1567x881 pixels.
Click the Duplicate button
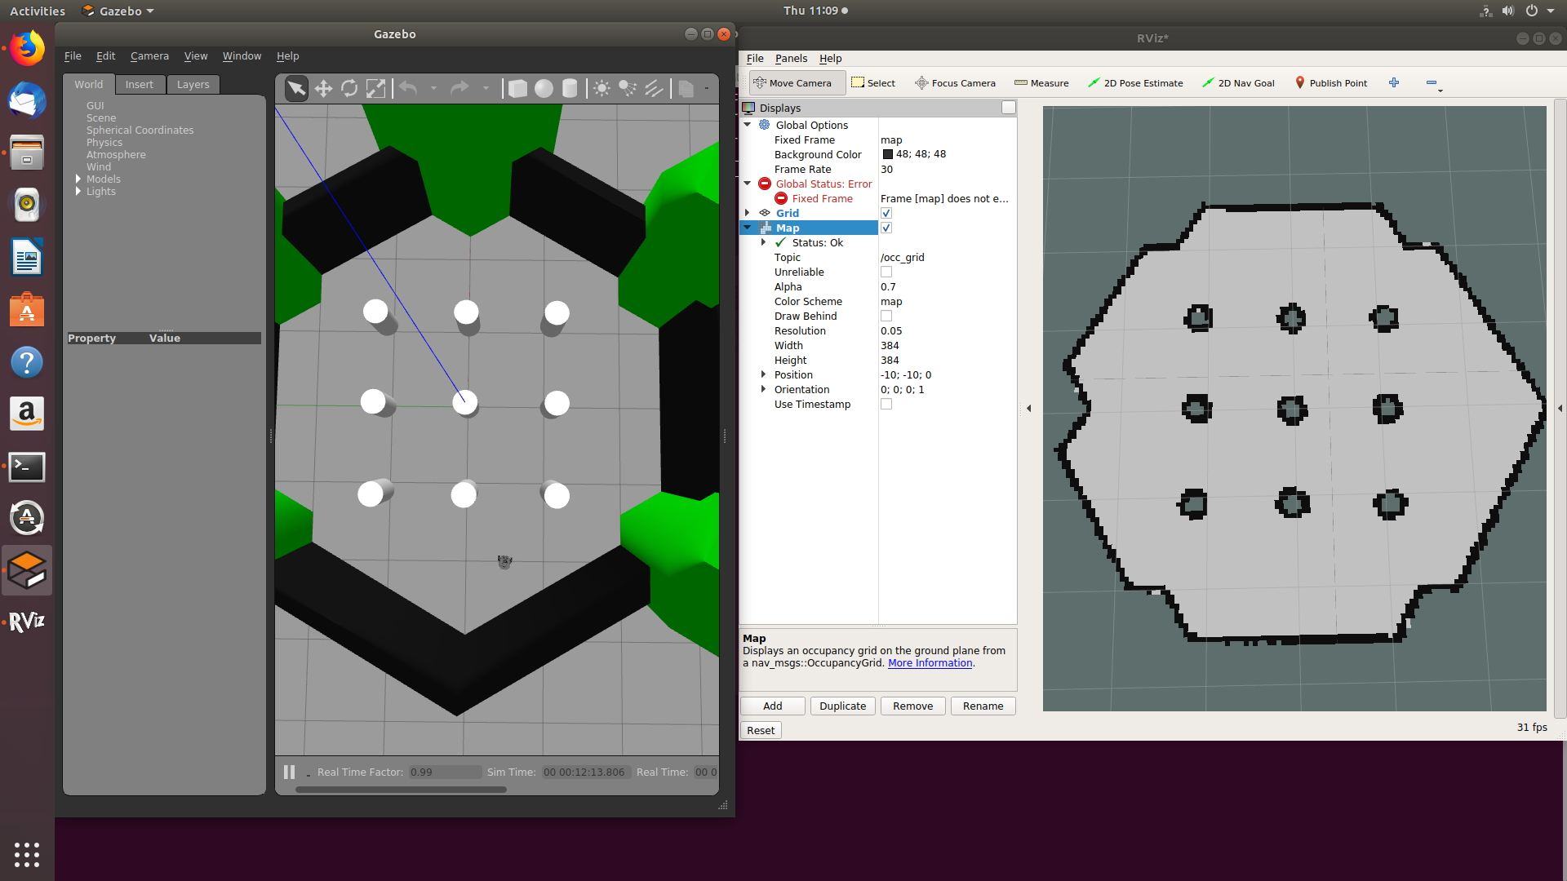pos(842,706)
